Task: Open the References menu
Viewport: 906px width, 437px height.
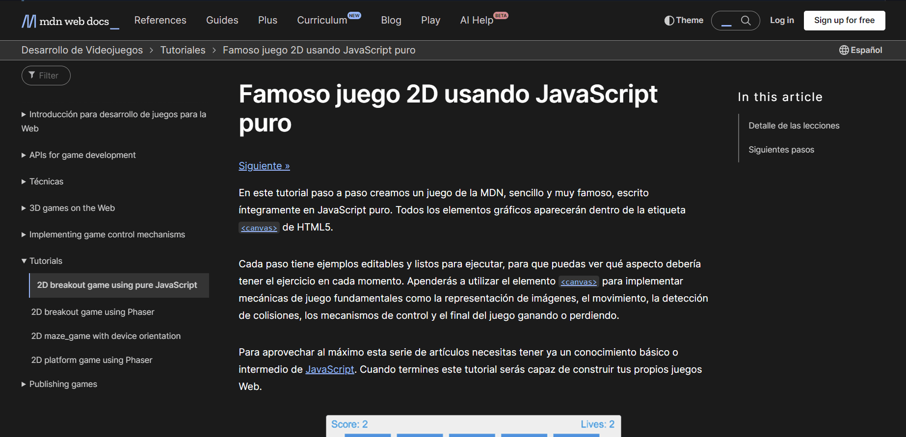Action: coord(160,20)
